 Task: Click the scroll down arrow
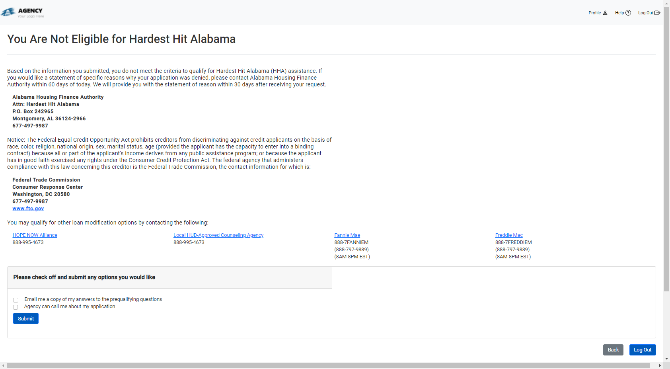coord(667,359)
